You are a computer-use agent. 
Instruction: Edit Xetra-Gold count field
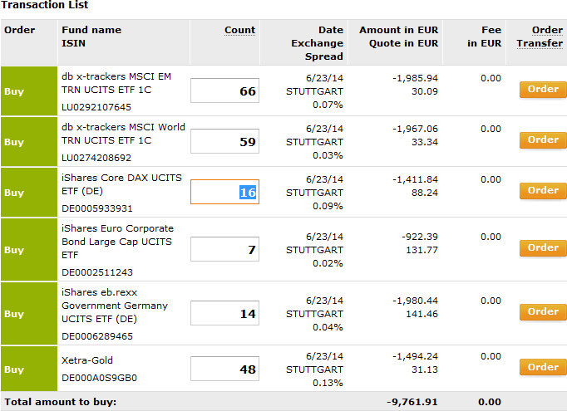pos(224,369)
